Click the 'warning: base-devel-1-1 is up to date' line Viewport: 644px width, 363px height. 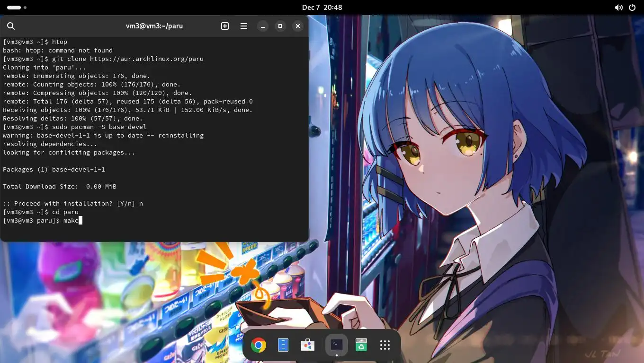pos(103,135)
